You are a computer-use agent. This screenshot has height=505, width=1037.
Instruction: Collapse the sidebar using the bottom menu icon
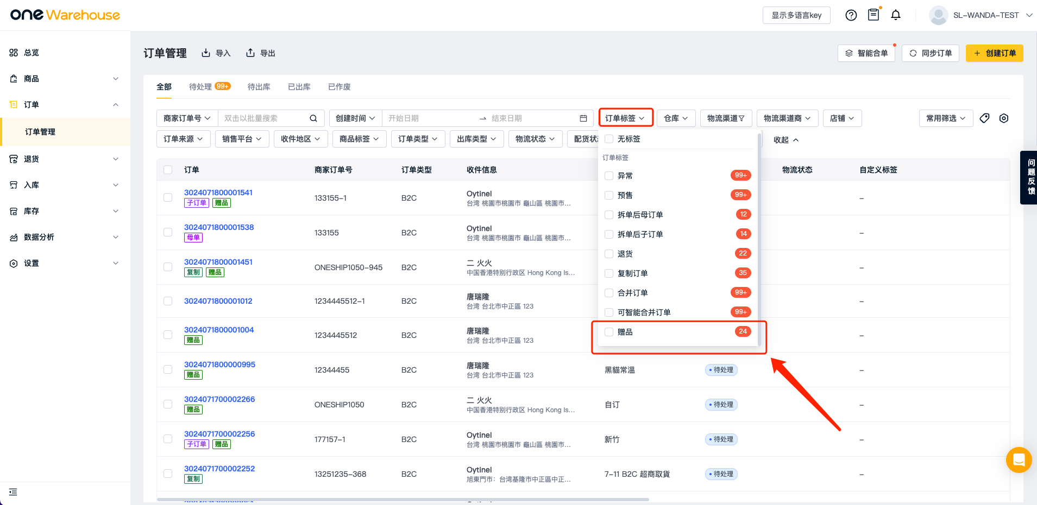(13, 492)
